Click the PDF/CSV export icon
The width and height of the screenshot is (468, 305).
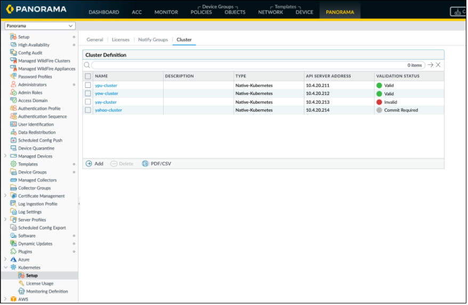[x=145, y=164]
